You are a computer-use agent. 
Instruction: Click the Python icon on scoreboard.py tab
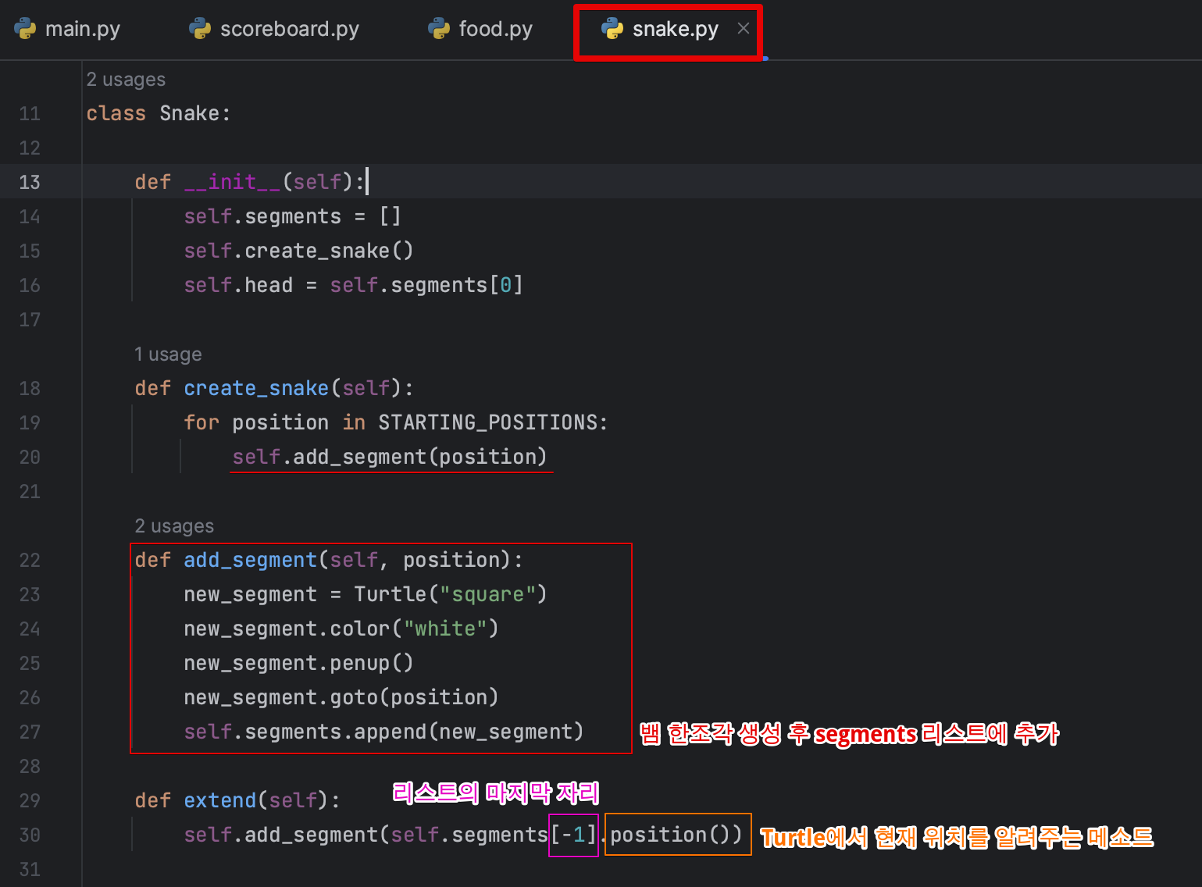point(201,29)
